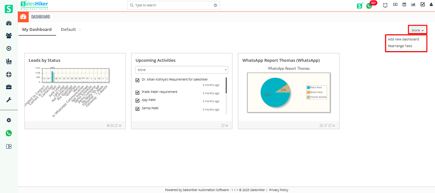Select Add new dashboard menu entry
Viewport: 435px width, 193px height.
403,39
